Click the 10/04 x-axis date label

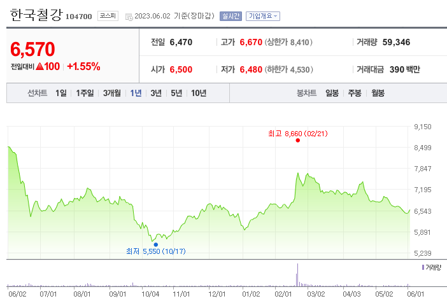pyautogui.click(x=150, y=294)
